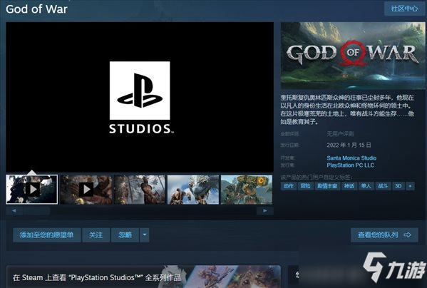427x288 pixels.
Task: Click the 冒险 adventure tag
Action: (305, 186)
